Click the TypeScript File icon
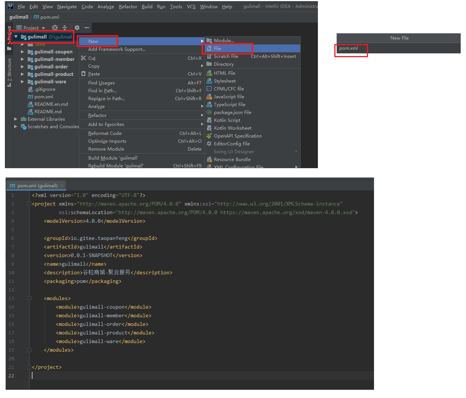This screenshot has width=466, height=398. tap(209, 105)
